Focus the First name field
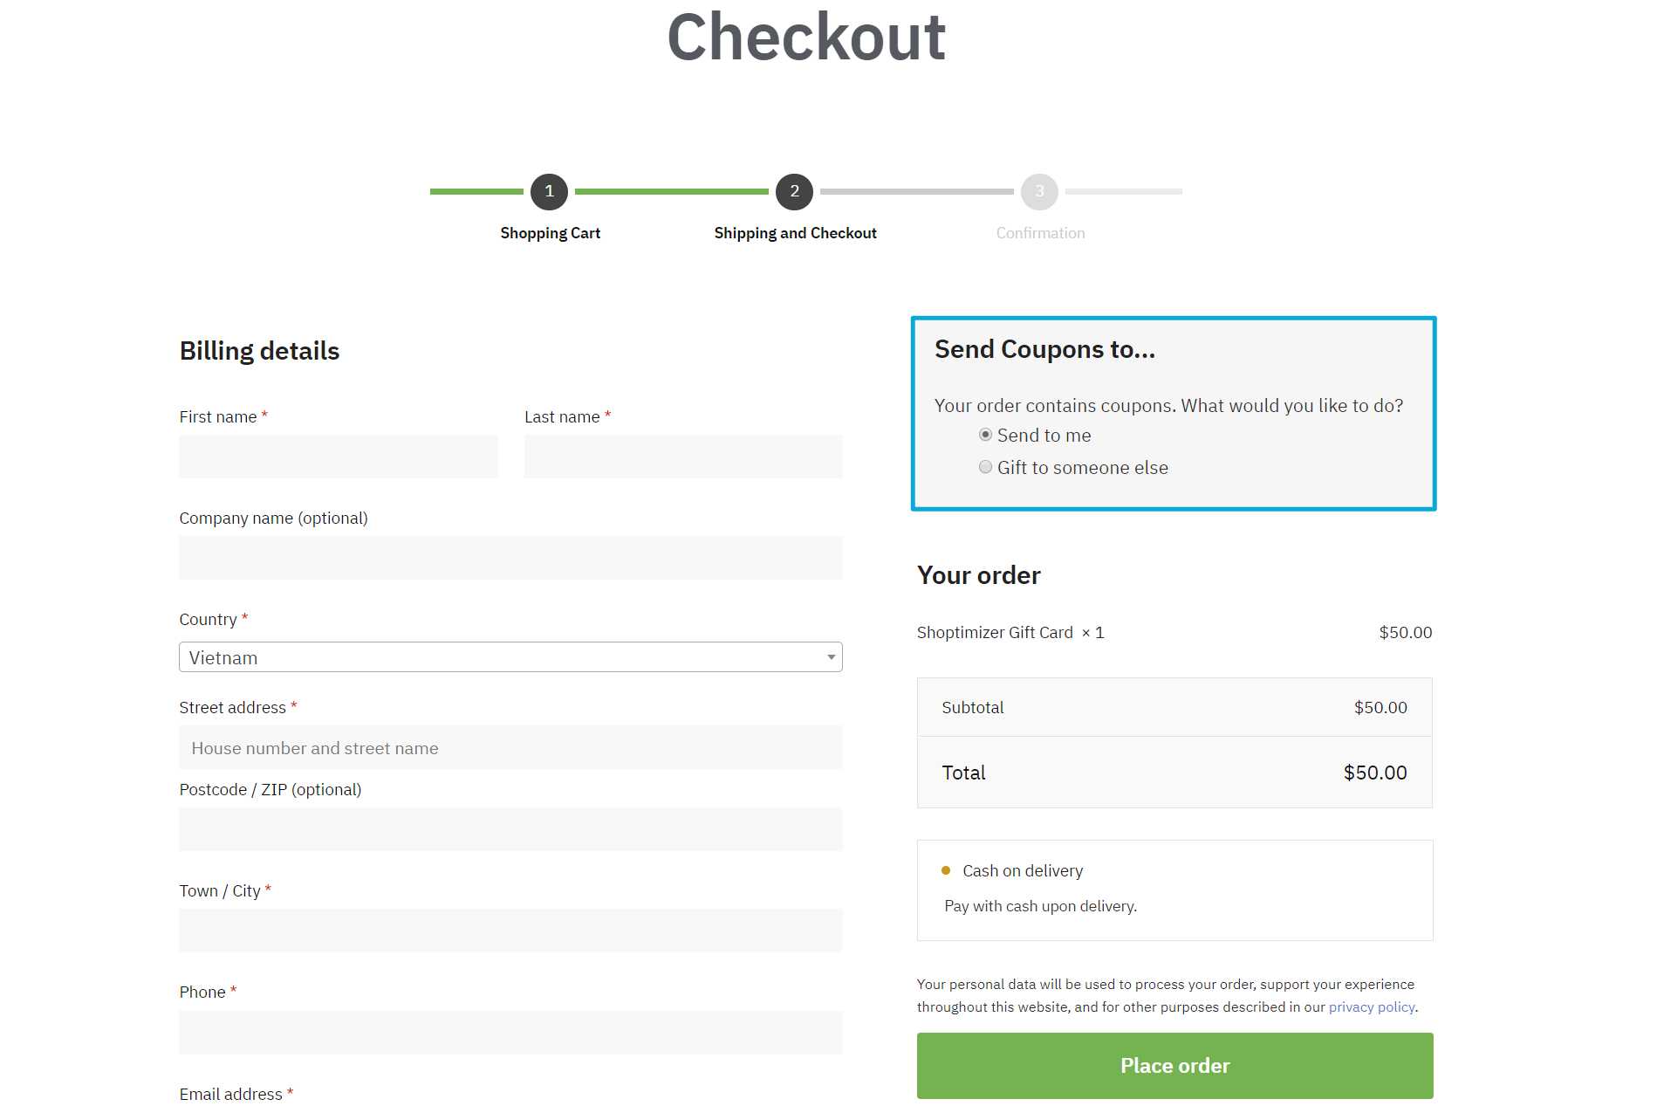1657x1106 pixels. pyautogui.click(x=339, y=457)
